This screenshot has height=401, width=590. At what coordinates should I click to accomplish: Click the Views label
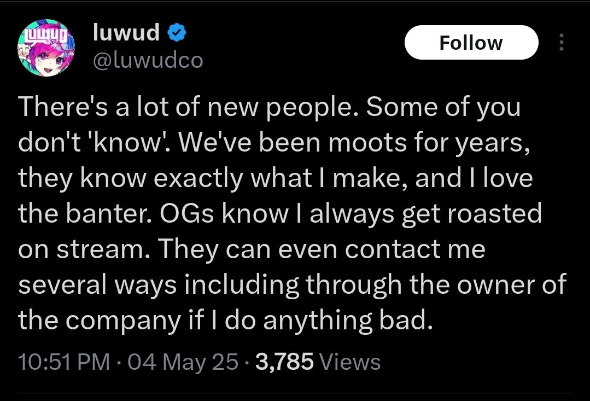point(349,362)
